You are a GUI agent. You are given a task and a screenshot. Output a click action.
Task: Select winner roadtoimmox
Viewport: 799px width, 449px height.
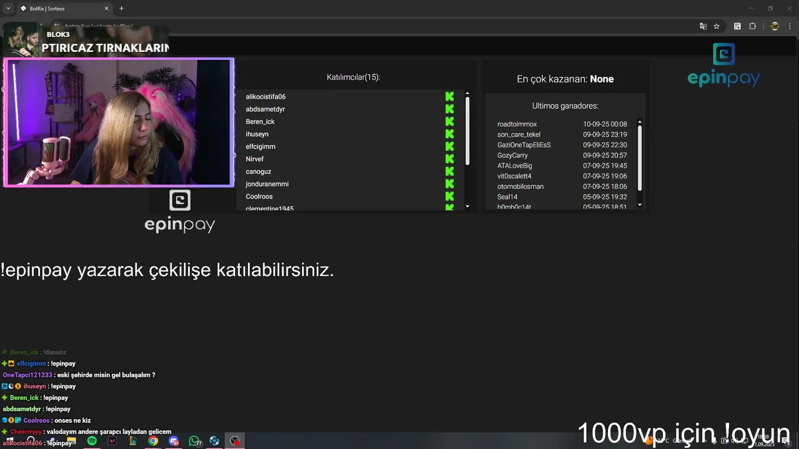[x=517, y=124]
